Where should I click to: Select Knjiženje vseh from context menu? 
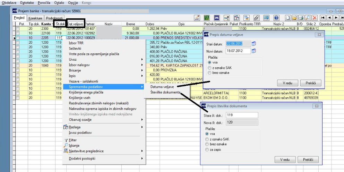[79, 98]
